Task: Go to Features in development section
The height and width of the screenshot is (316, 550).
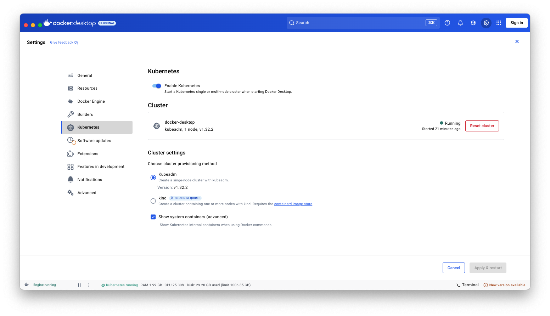Action: (x=101, y=167)
